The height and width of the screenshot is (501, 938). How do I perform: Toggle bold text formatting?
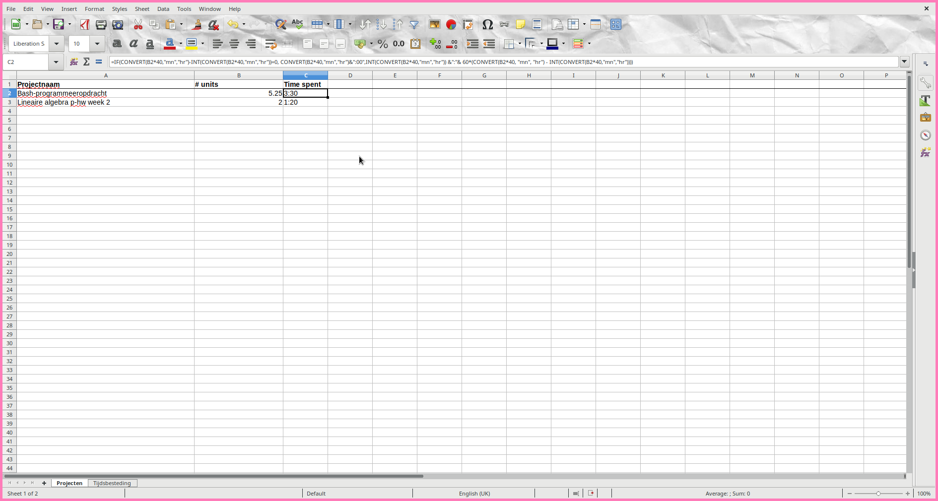click(117, 44)
